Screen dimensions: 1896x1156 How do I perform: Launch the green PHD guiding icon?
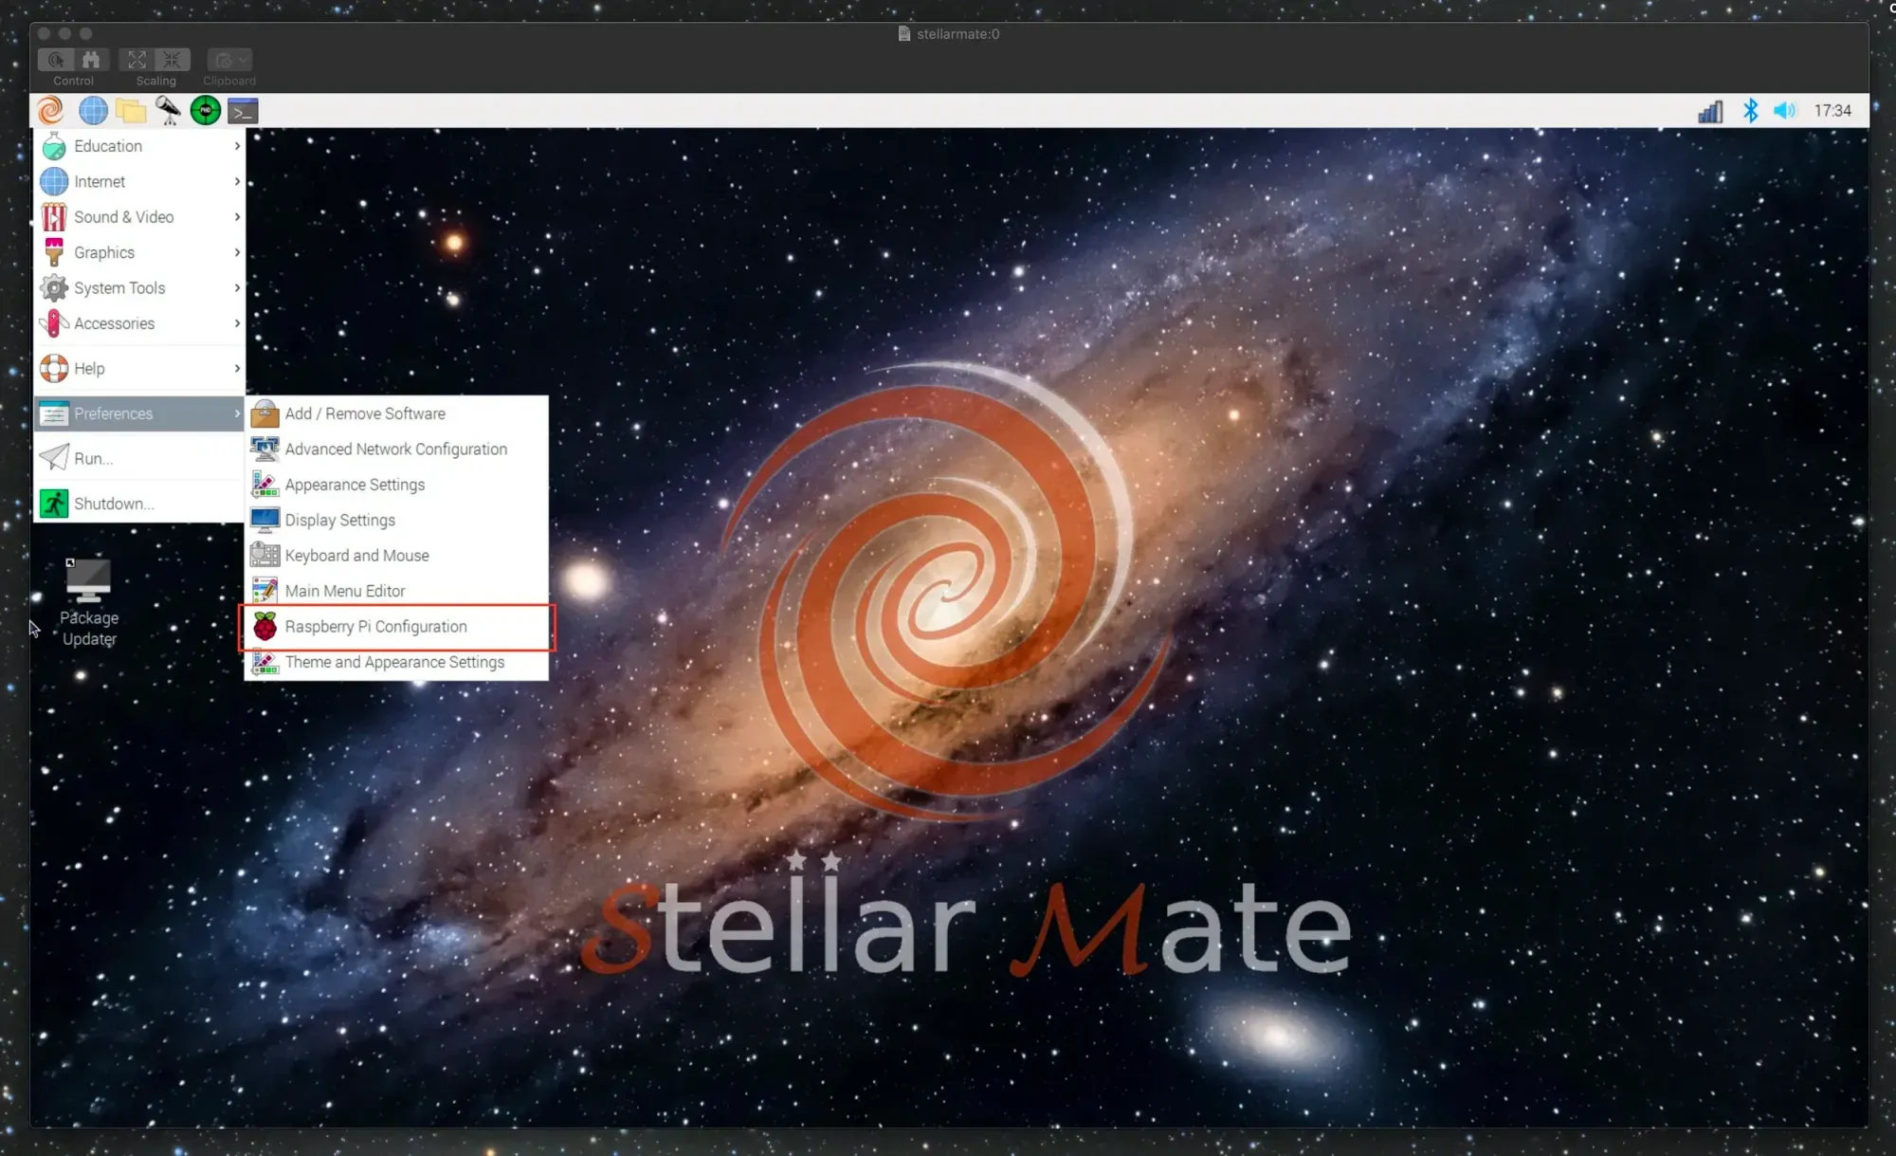click(x=206, y=111)
